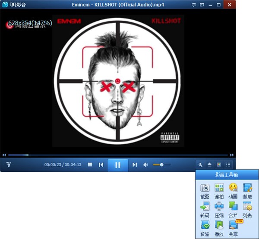Viewport: 259px width, 239px height.
Task: Toggle the wrench toolbox button
Action: pos(200,165)
